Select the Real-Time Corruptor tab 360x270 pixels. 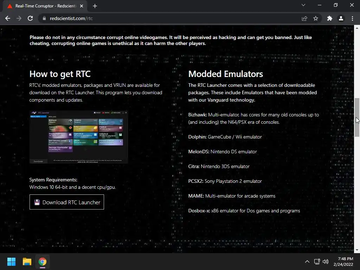(x=45, y=6)
